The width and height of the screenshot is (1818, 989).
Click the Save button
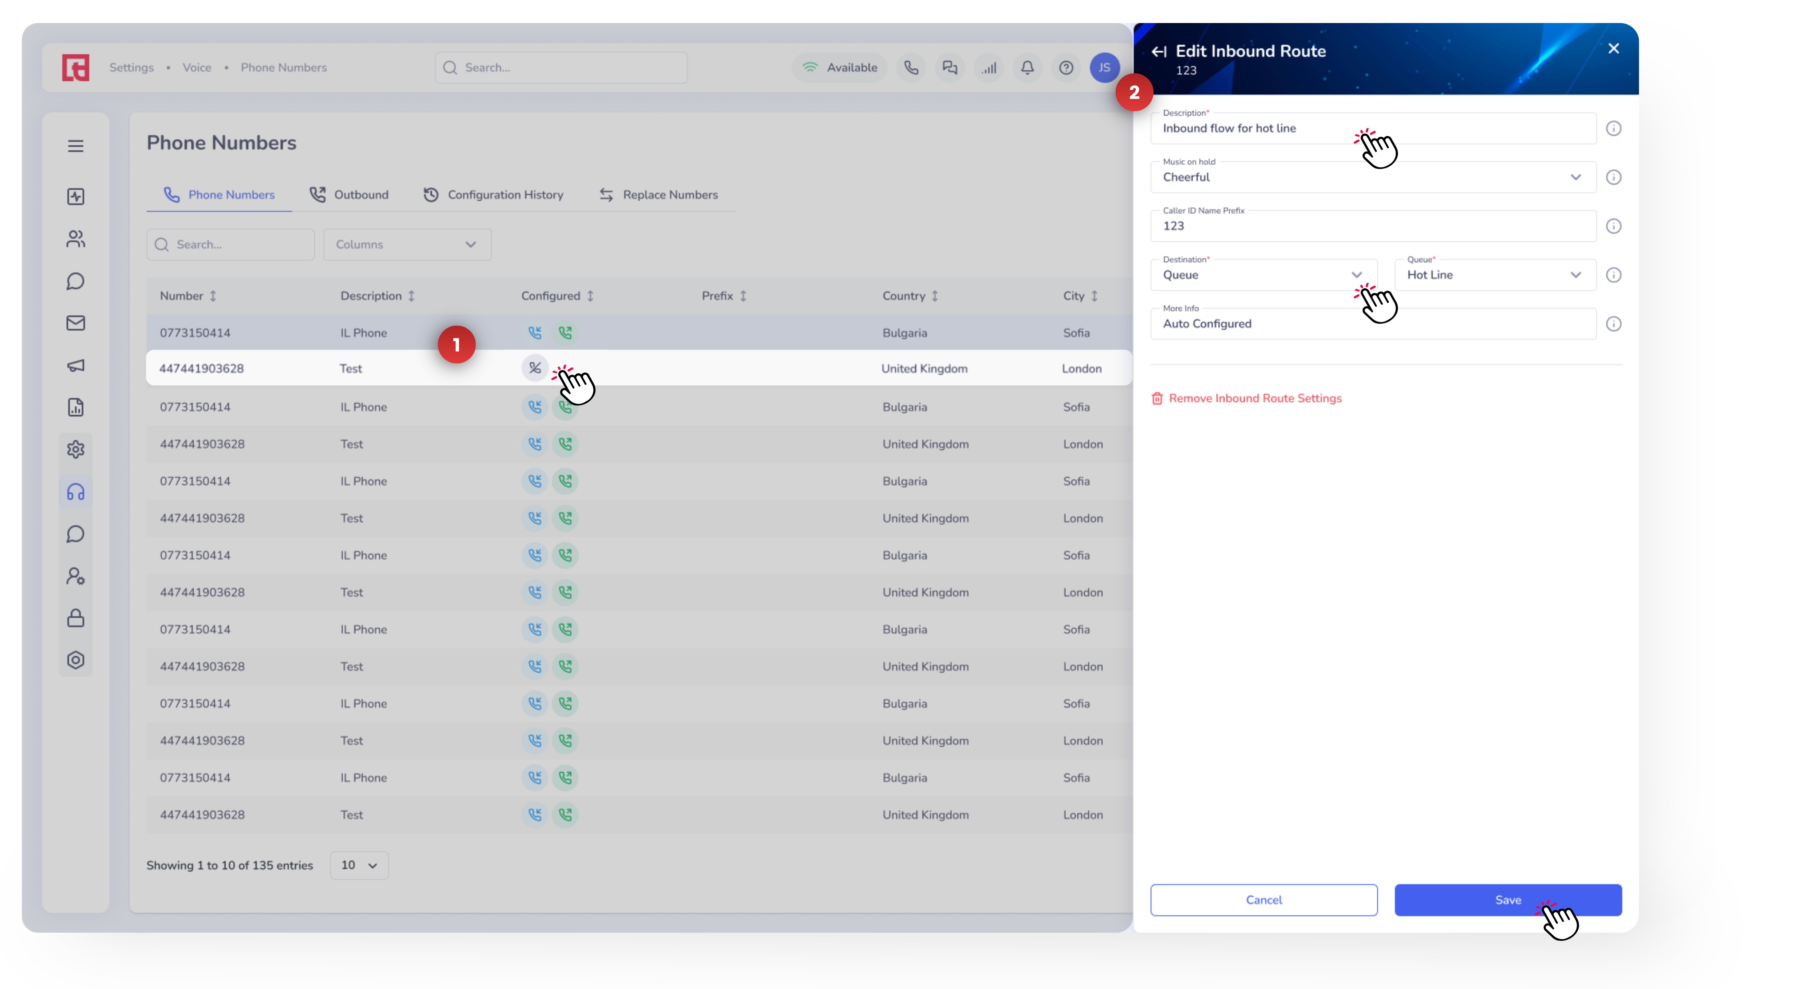(x=1507, y=900)
